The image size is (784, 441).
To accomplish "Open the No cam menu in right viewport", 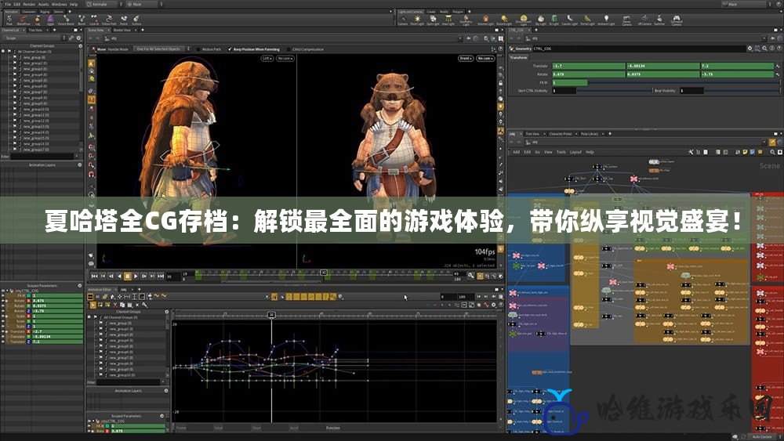I will coord(485,59).
